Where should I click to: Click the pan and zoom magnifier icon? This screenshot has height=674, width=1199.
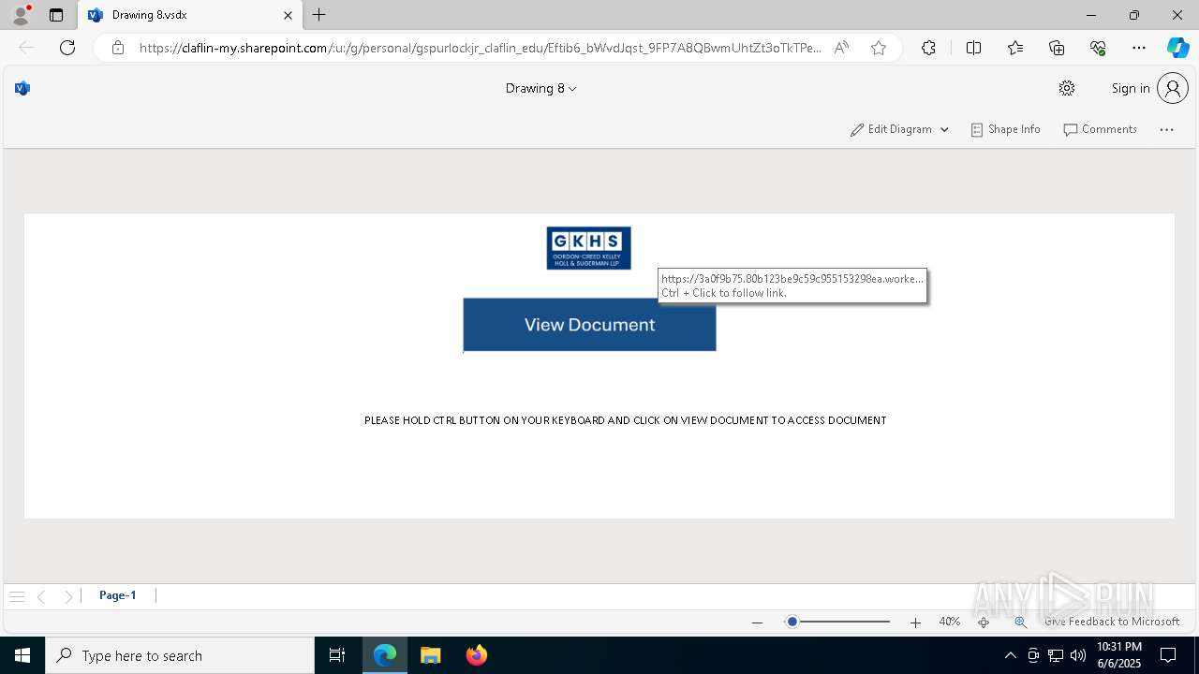click(1020, 622)
